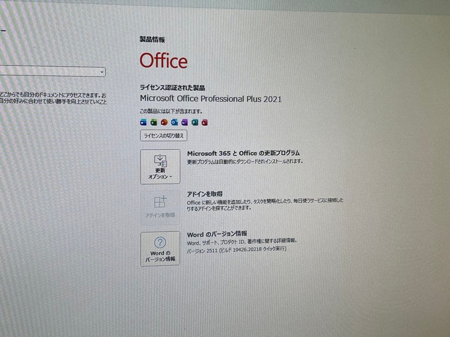The image size is (450, 337).
Task: Click the 更新オプション update icon
Action: (x=160, y=160)
